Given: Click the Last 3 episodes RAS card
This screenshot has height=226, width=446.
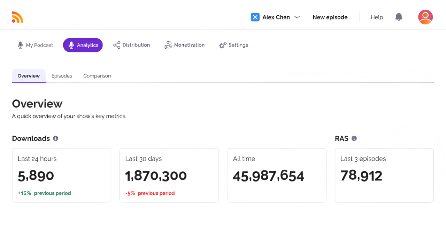Looking at the screenshot, I should click(x=384, y=175).
